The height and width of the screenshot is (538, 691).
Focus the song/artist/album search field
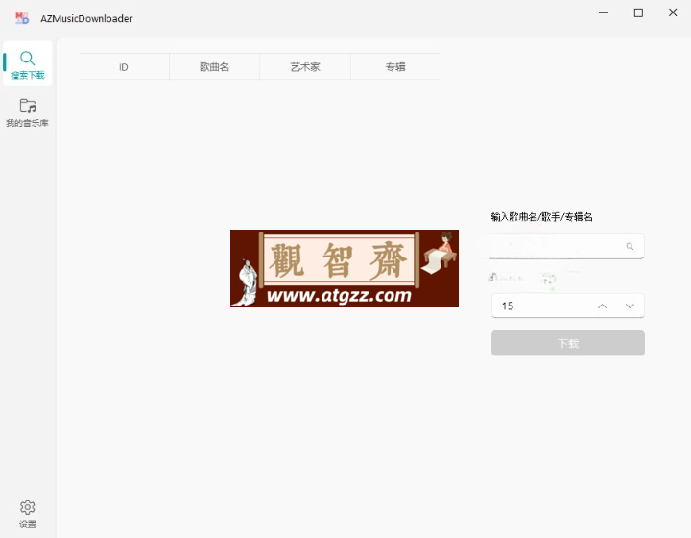[567, 246]
